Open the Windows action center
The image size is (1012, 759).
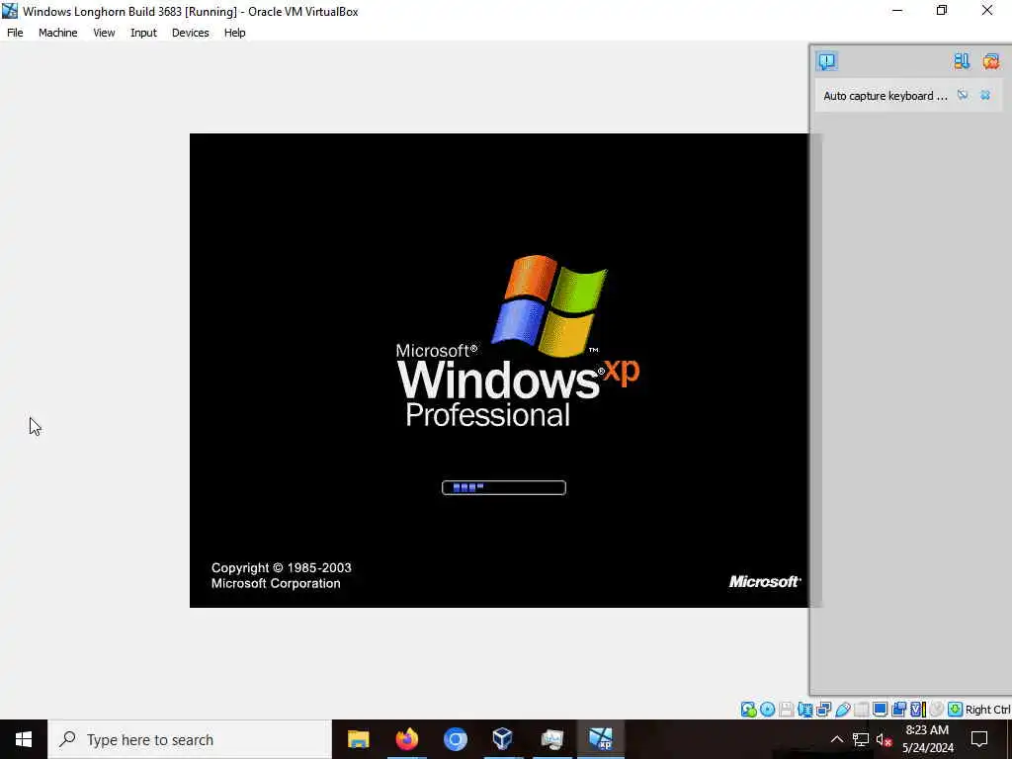pyautogui.click(x=979, y=739)
